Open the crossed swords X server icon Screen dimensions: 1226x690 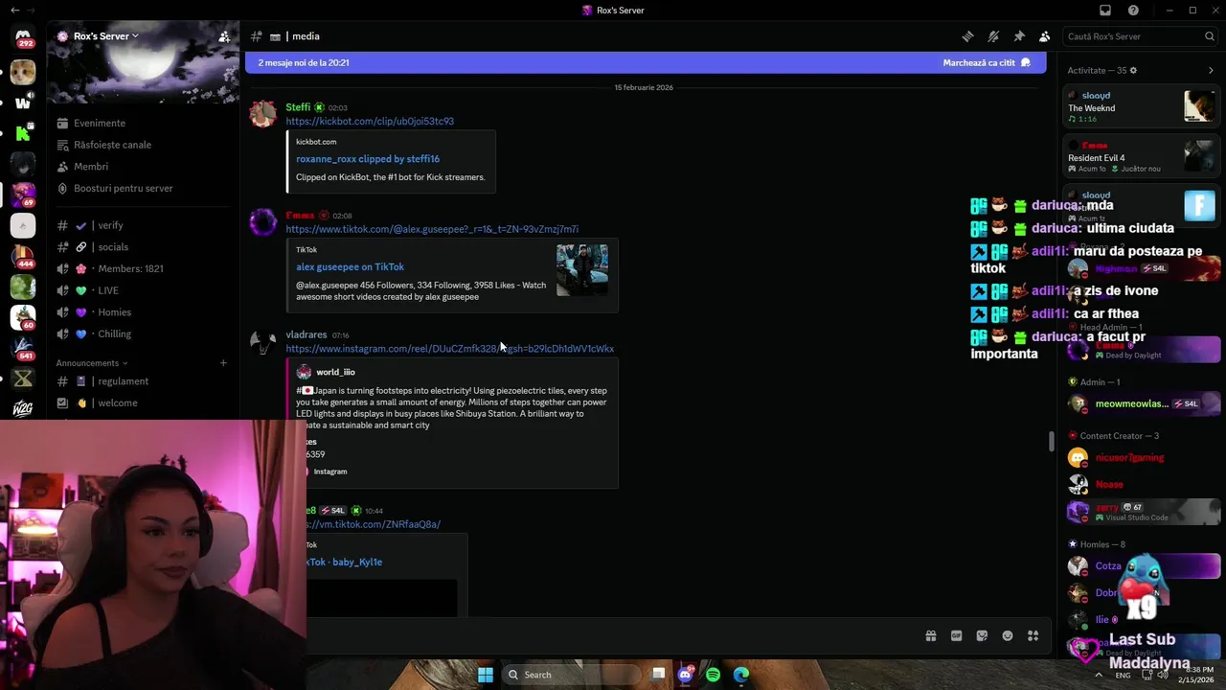(23, 379)
